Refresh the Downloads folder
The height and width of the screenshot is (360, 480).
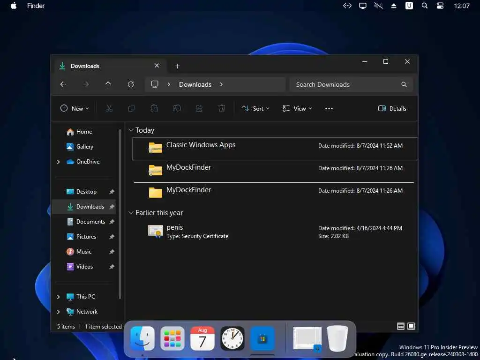[131, 84]
